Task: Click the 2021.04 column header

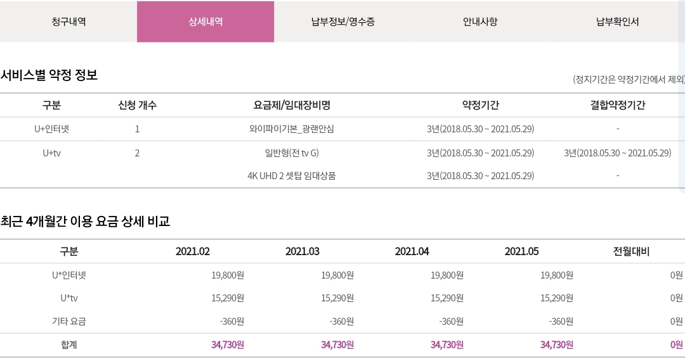Action: pos(412,251)
